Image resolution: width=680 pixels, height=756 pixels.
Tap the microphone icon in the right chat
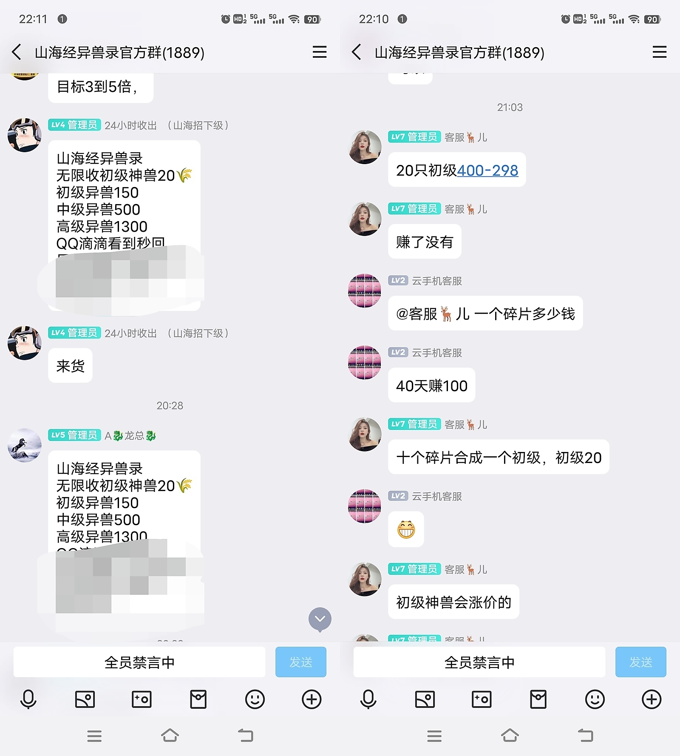point(368,699)
